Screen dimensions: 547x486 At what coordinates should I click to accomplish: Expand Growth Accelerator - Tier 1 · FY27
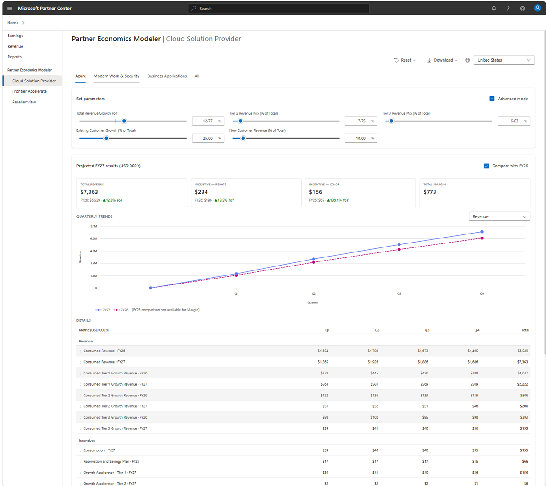(x=81, y=472)
